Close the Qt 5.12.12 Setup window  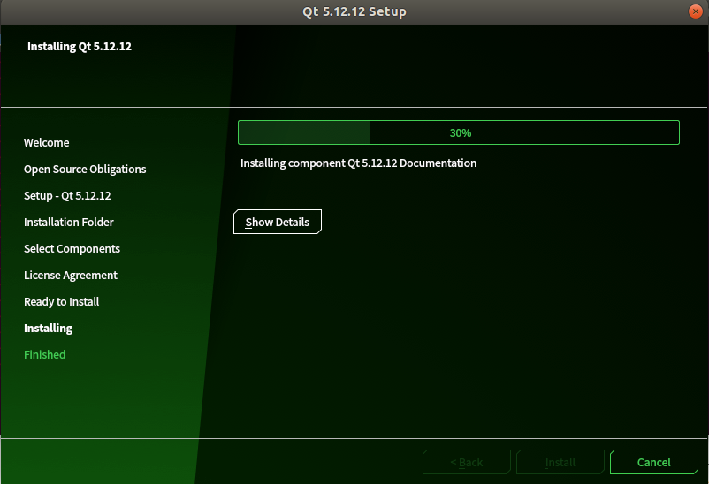tap(695, 11)
